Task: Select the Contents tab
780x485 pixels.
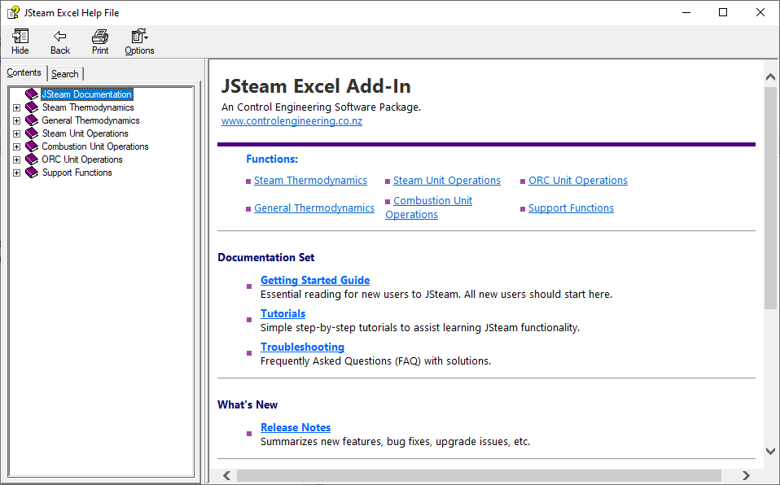Action: coord(24,72)
